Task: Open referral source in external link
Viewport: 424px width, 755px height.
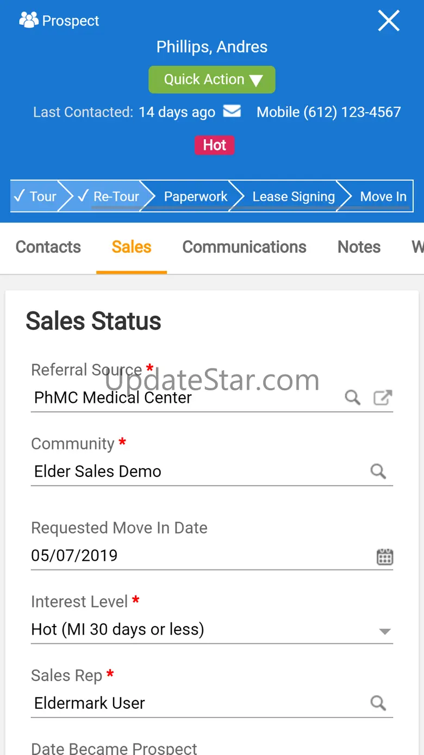Action: click(383, 398)
